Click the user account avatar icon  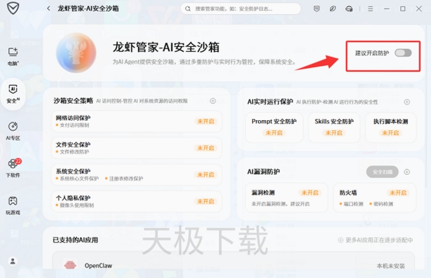click(13, 261)
